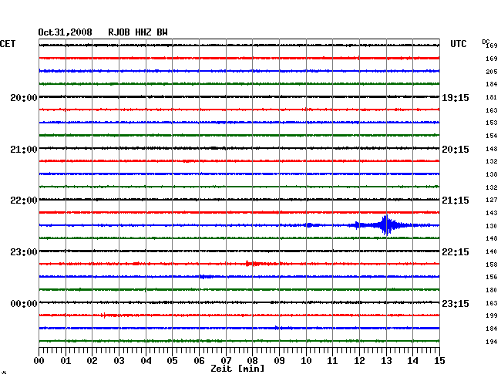Click minute label 00 on time axis

coord(39,361)
